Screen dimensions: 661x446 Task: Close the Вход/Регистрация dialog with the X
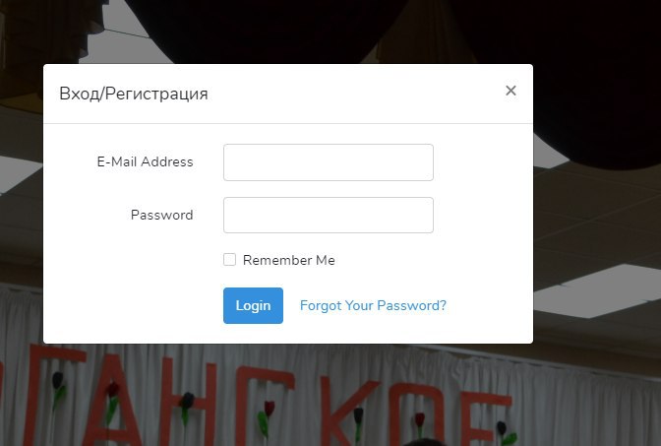[511, 91]
